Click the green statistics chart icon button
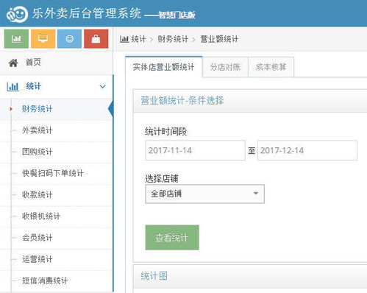 coord(16,39)
